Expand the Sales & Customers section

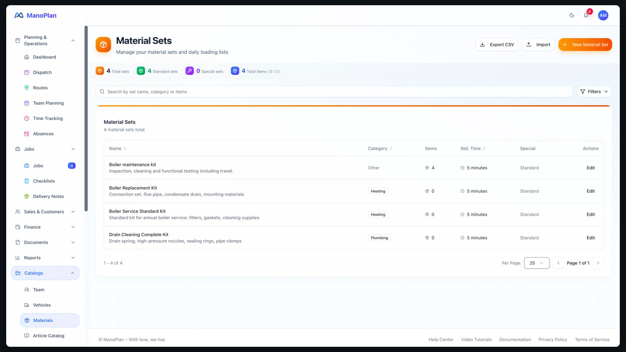pos(45,212)
